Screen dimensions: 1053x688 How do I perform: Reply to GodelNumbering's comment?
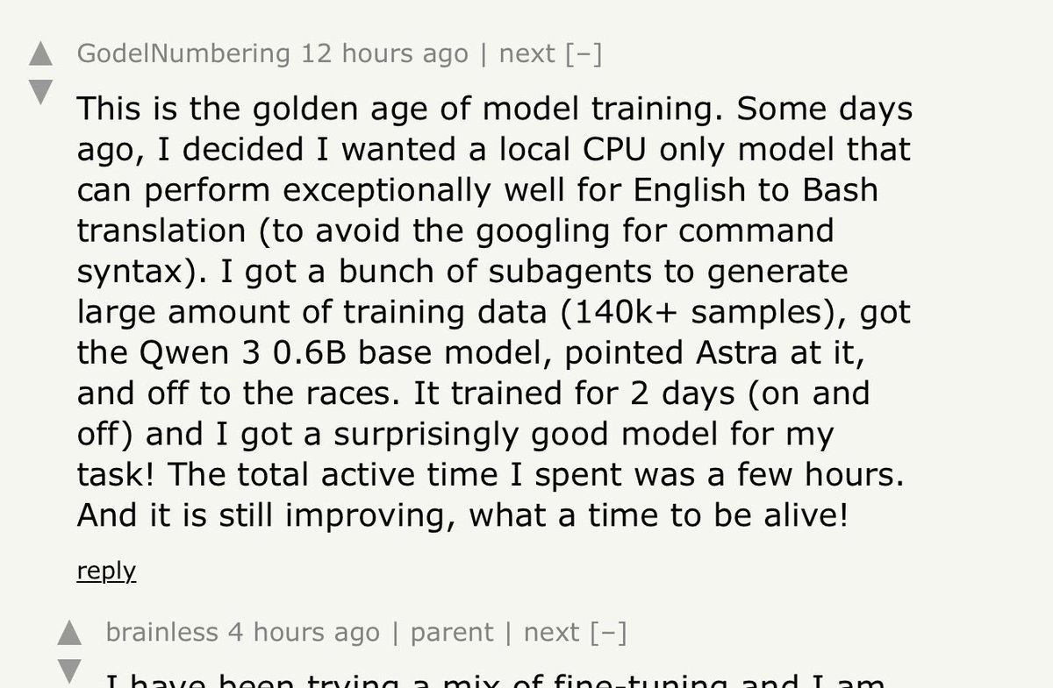106,571
